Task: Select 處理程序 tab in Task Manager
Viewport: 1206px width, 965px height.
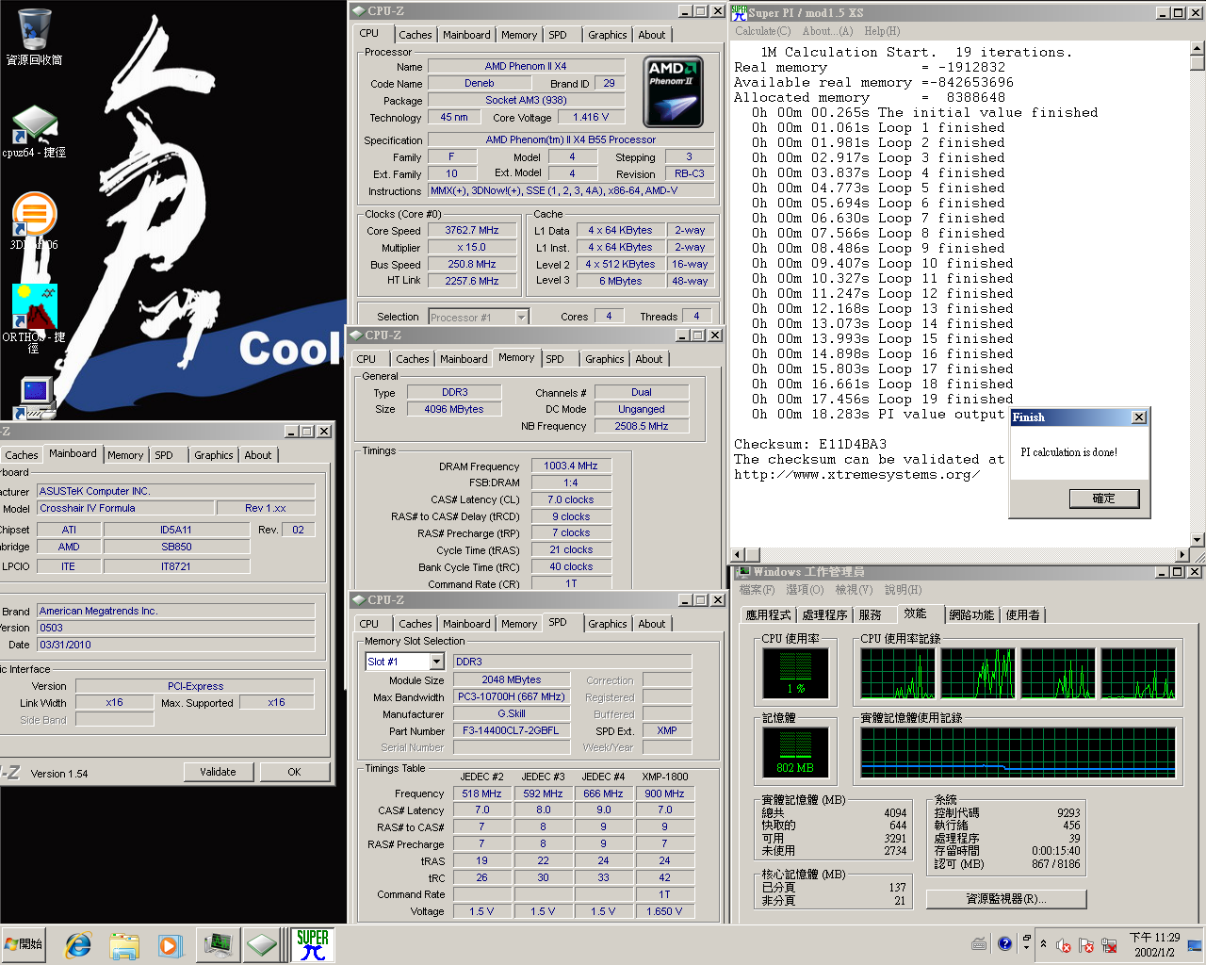Action: click(824, 614)
